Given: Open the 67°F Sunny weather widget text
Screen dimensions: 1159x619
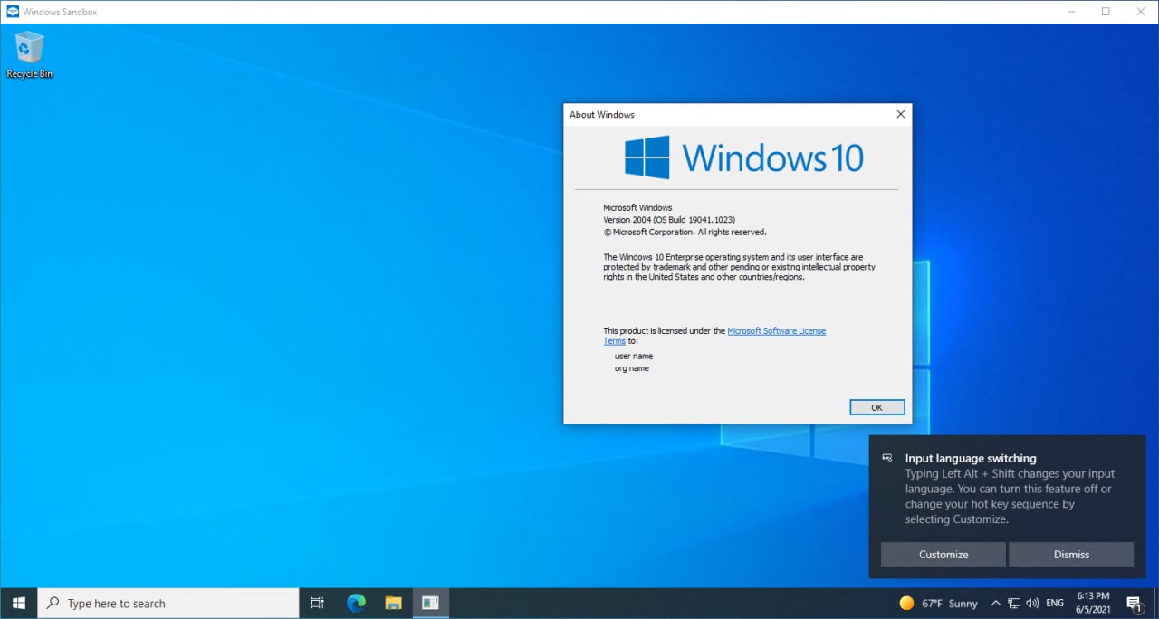Looking at the screenshot, I should (950, 604).
